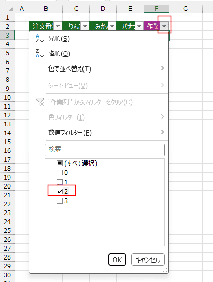
Task: Click the clear filter funnel icon
Action: pos(40,102)
